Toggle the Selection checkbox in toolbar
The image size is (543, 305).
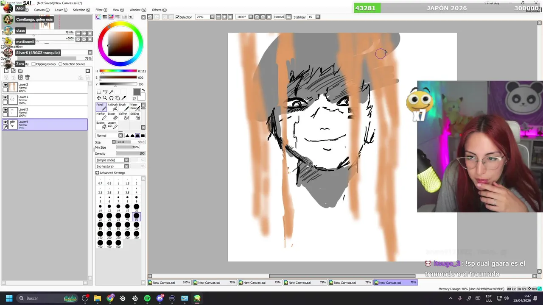(x=177, y=17)
